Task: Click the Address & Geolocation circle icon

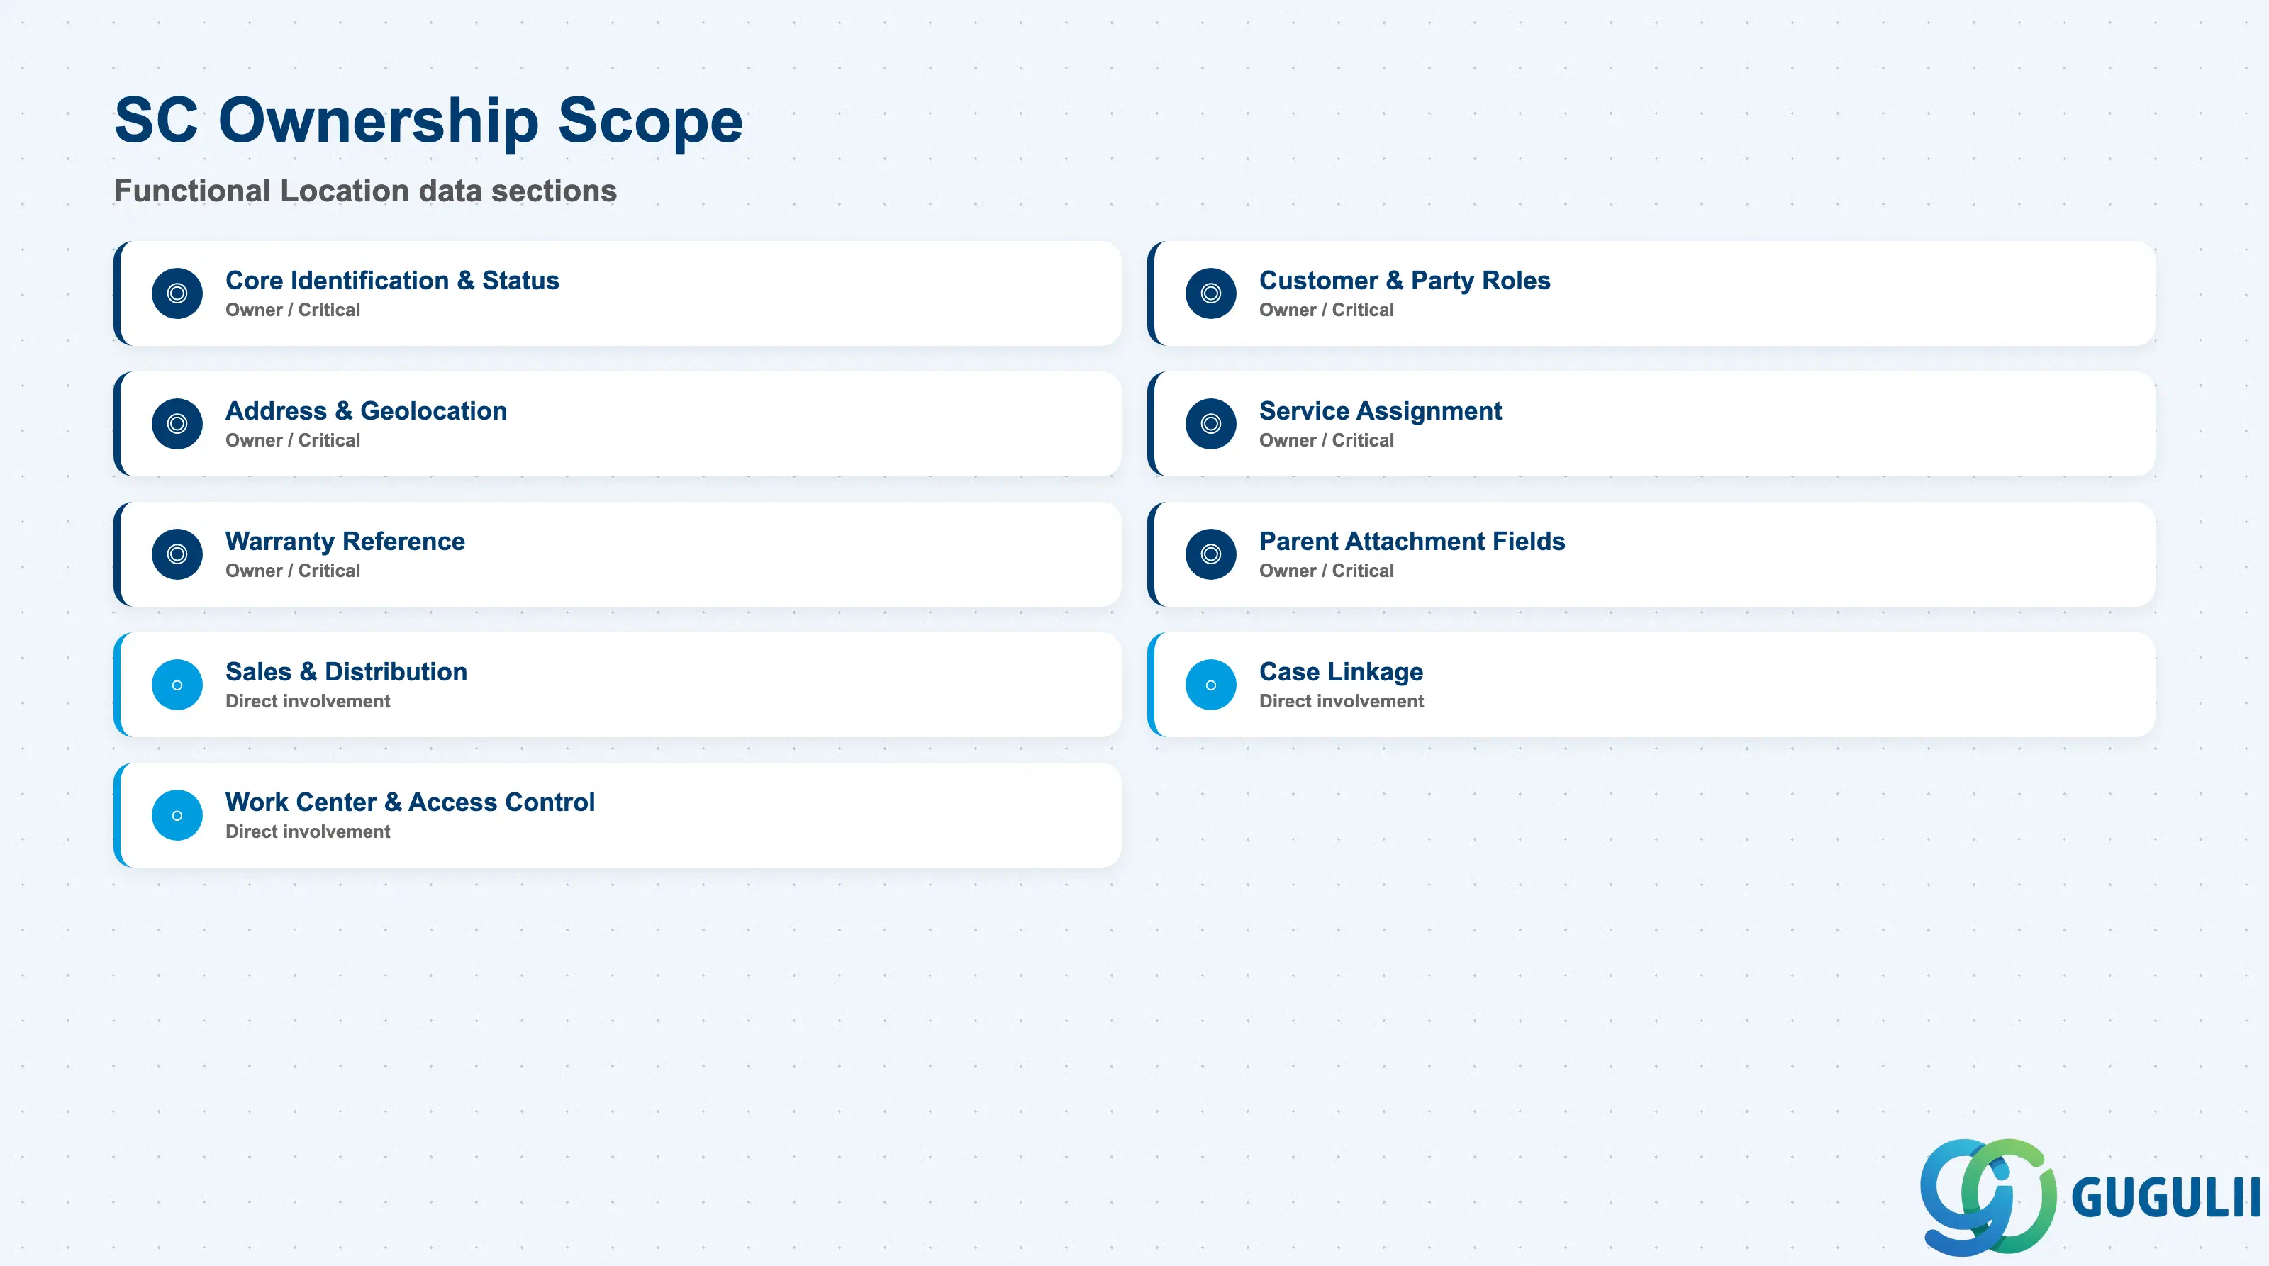Action: tap(177, 423)
